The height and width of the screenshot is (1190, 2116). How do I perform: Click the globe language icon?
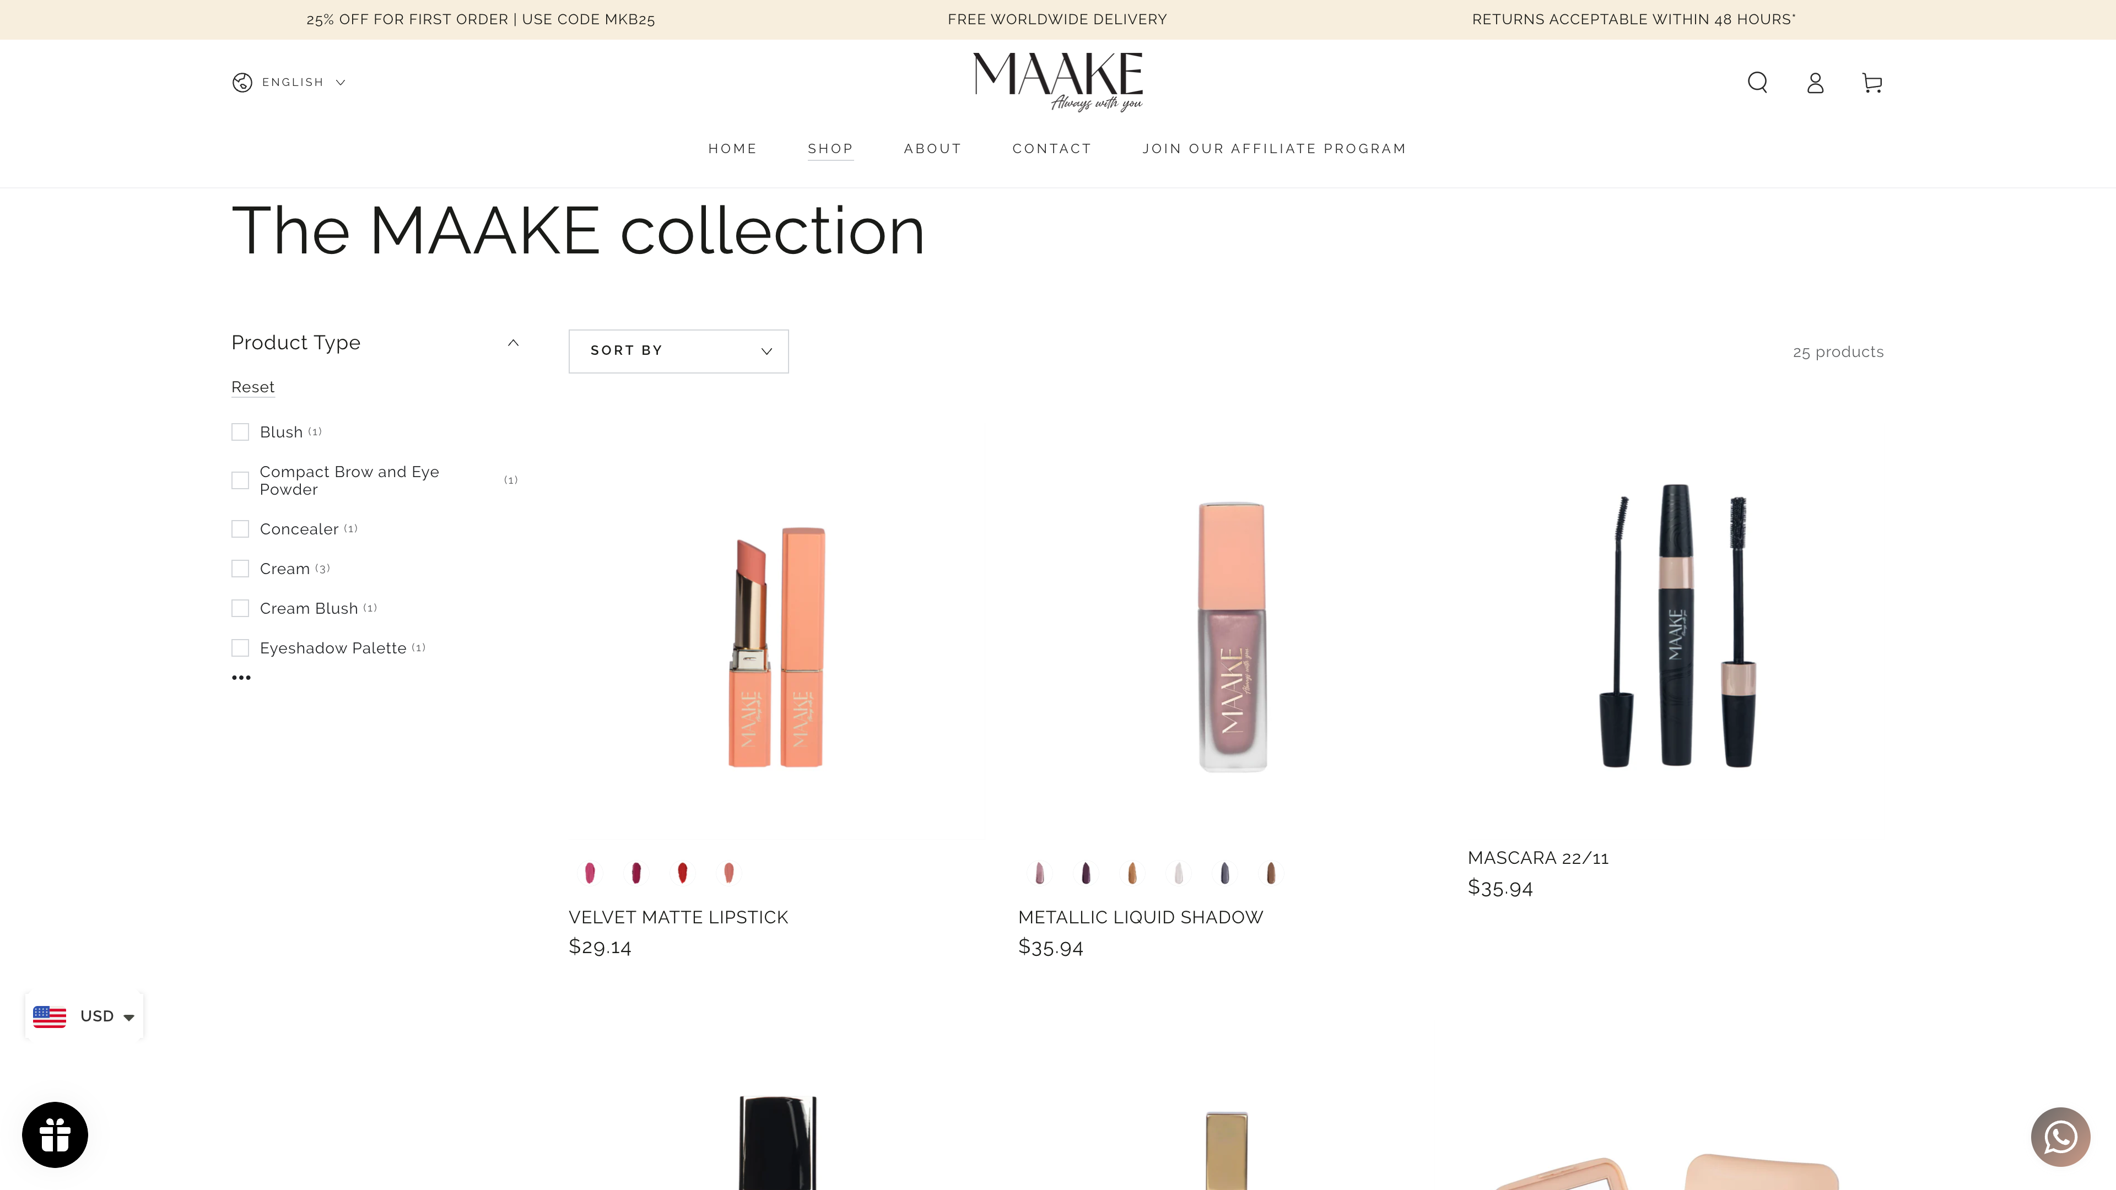(241, 82)
